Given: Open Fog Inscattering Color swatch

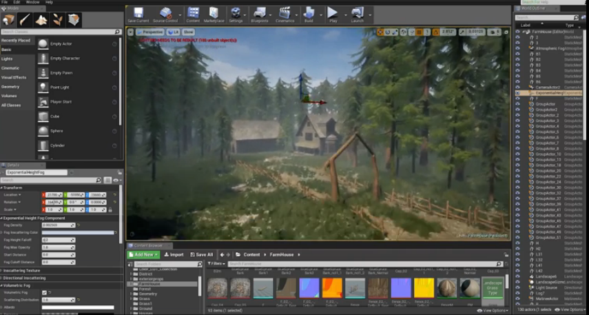Looking at the screenshot, I should tap(78, 233).
